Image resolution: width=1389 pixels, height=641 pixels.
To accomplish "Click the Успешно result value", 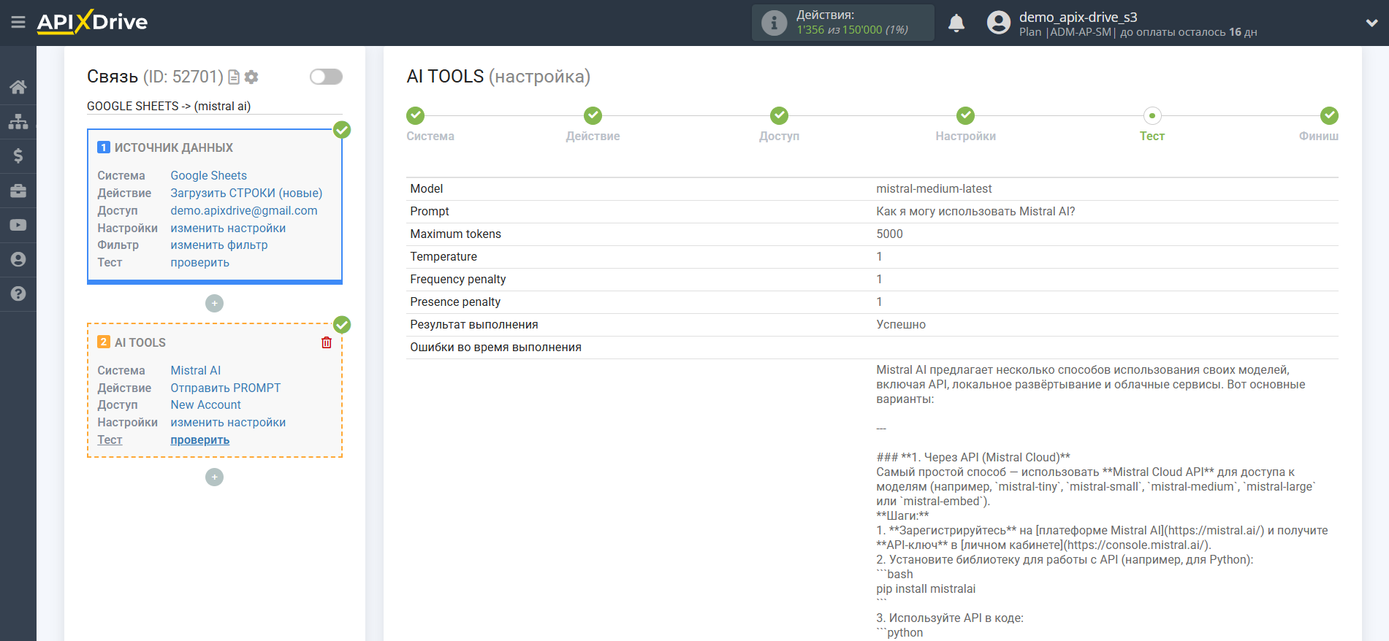I will point(900,324).
